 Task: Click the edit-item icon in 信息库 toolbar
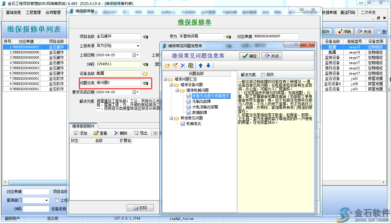click(175, 65)
